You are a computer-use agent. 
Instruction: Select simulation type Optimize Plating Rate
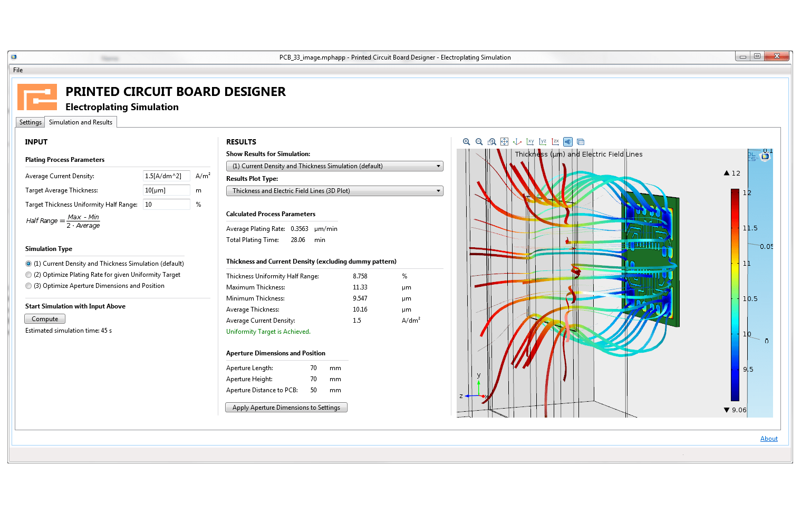coord(28,274)
